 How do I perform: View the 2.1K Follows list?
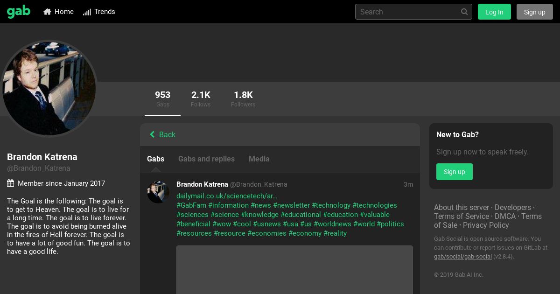(x=201, y=98)
